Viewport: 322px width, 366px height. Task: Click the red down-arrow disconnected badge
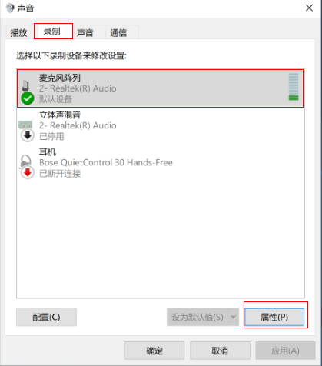tap(28, 172)
